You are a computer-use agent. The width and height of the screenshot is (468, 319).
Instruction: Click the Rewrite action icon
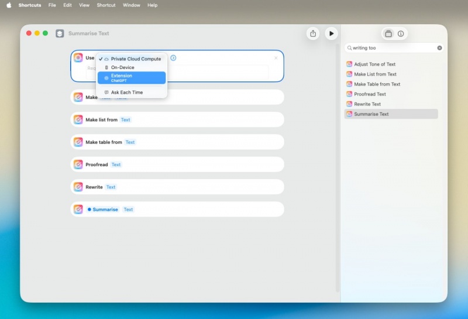78,187
